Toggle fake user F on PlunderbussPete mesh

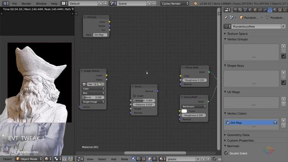283,27
